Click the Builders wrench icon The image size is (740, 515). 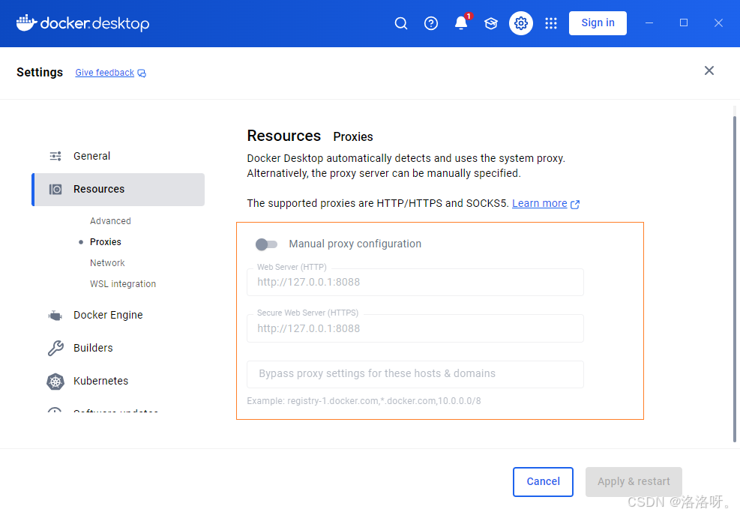pos(55,348)
